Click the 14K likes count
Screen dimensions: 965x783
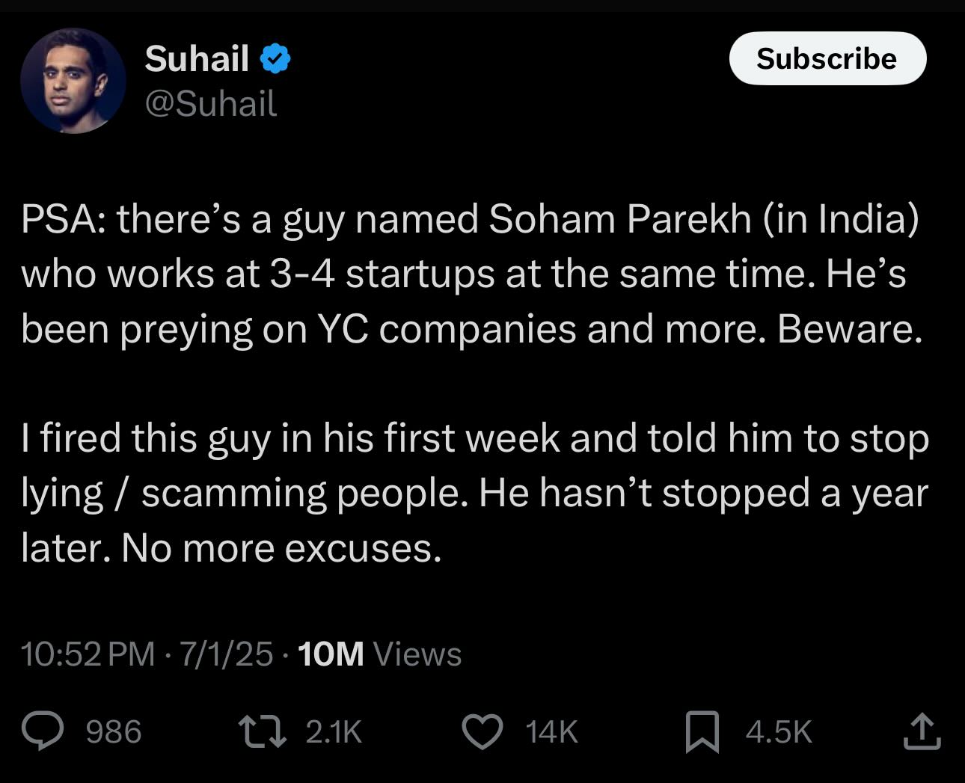click(551, 731)
